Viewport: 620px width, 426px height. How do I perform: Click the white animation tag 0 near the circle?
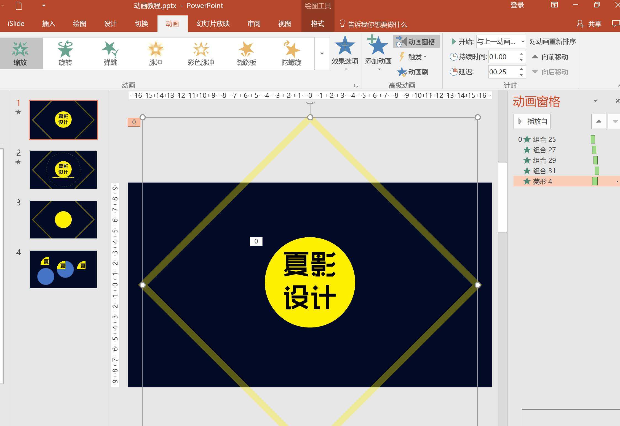256,241
